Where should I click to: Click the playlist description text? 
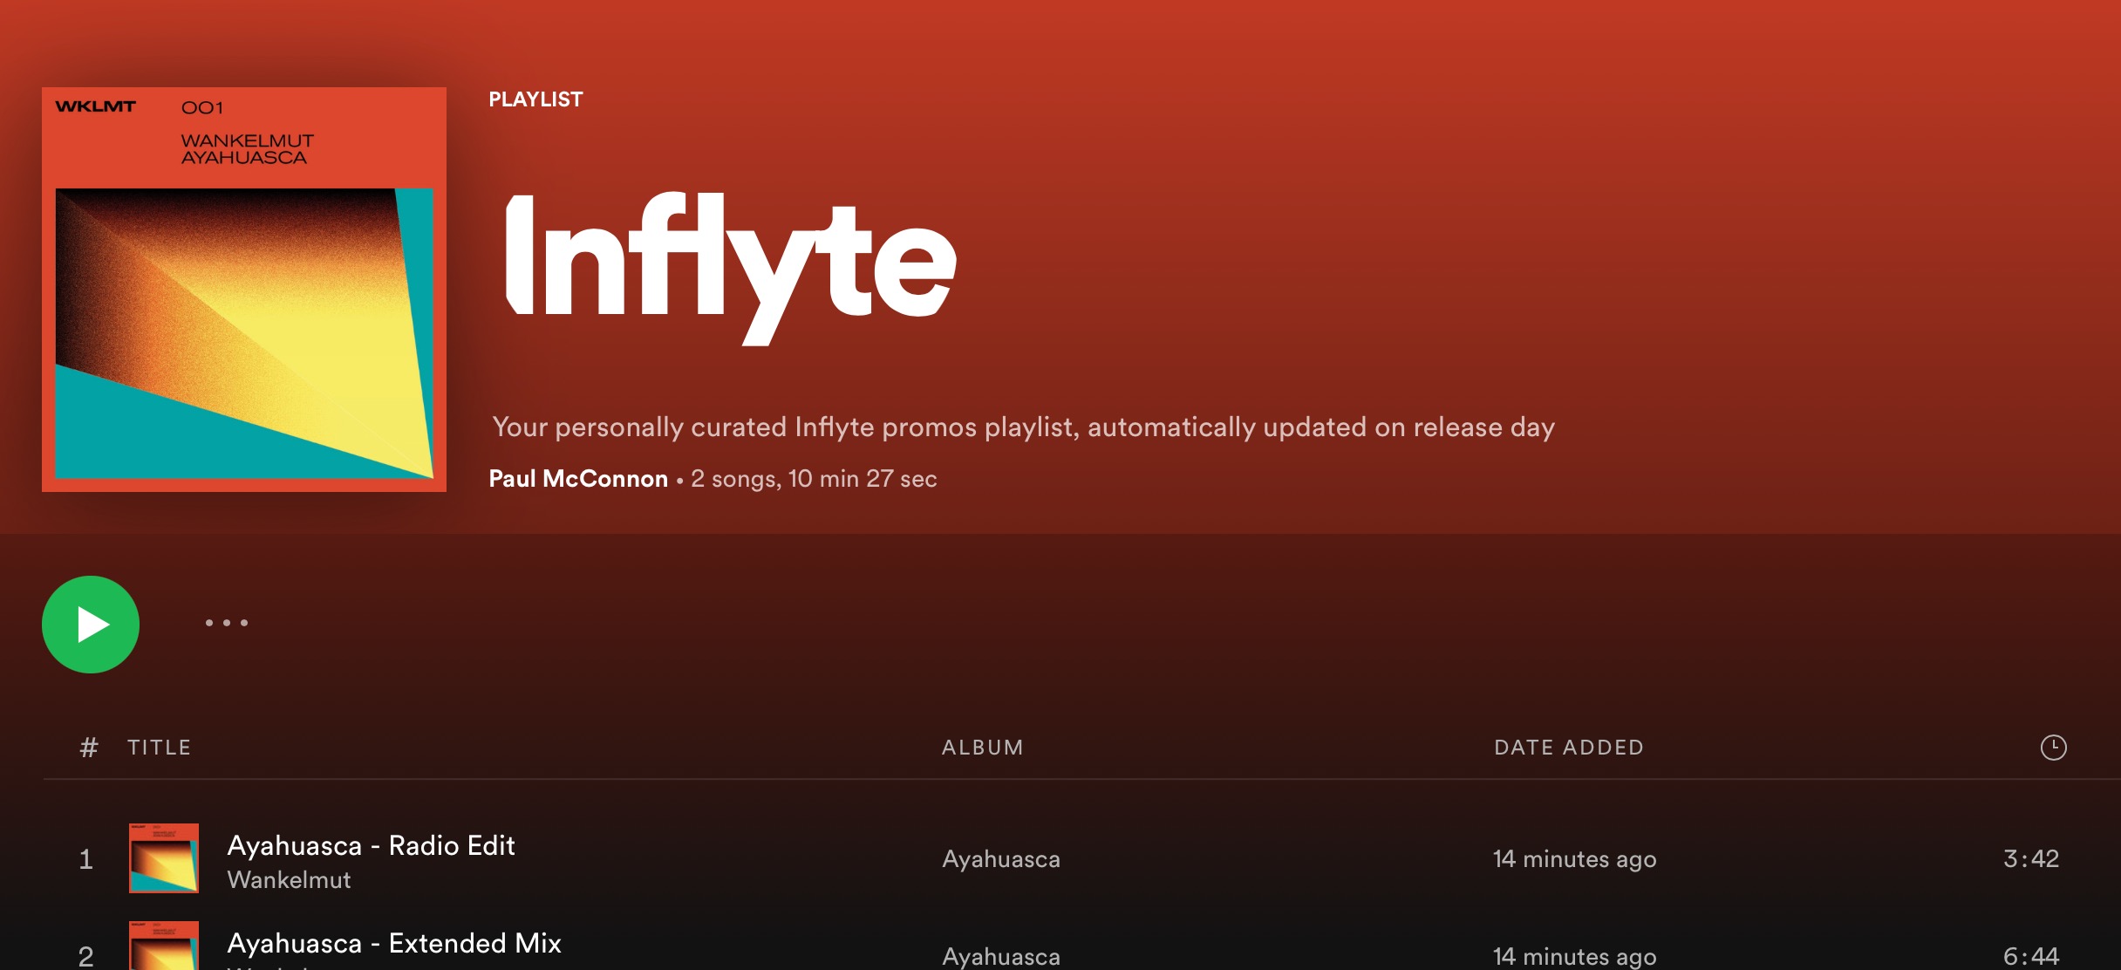[1023, 427]
